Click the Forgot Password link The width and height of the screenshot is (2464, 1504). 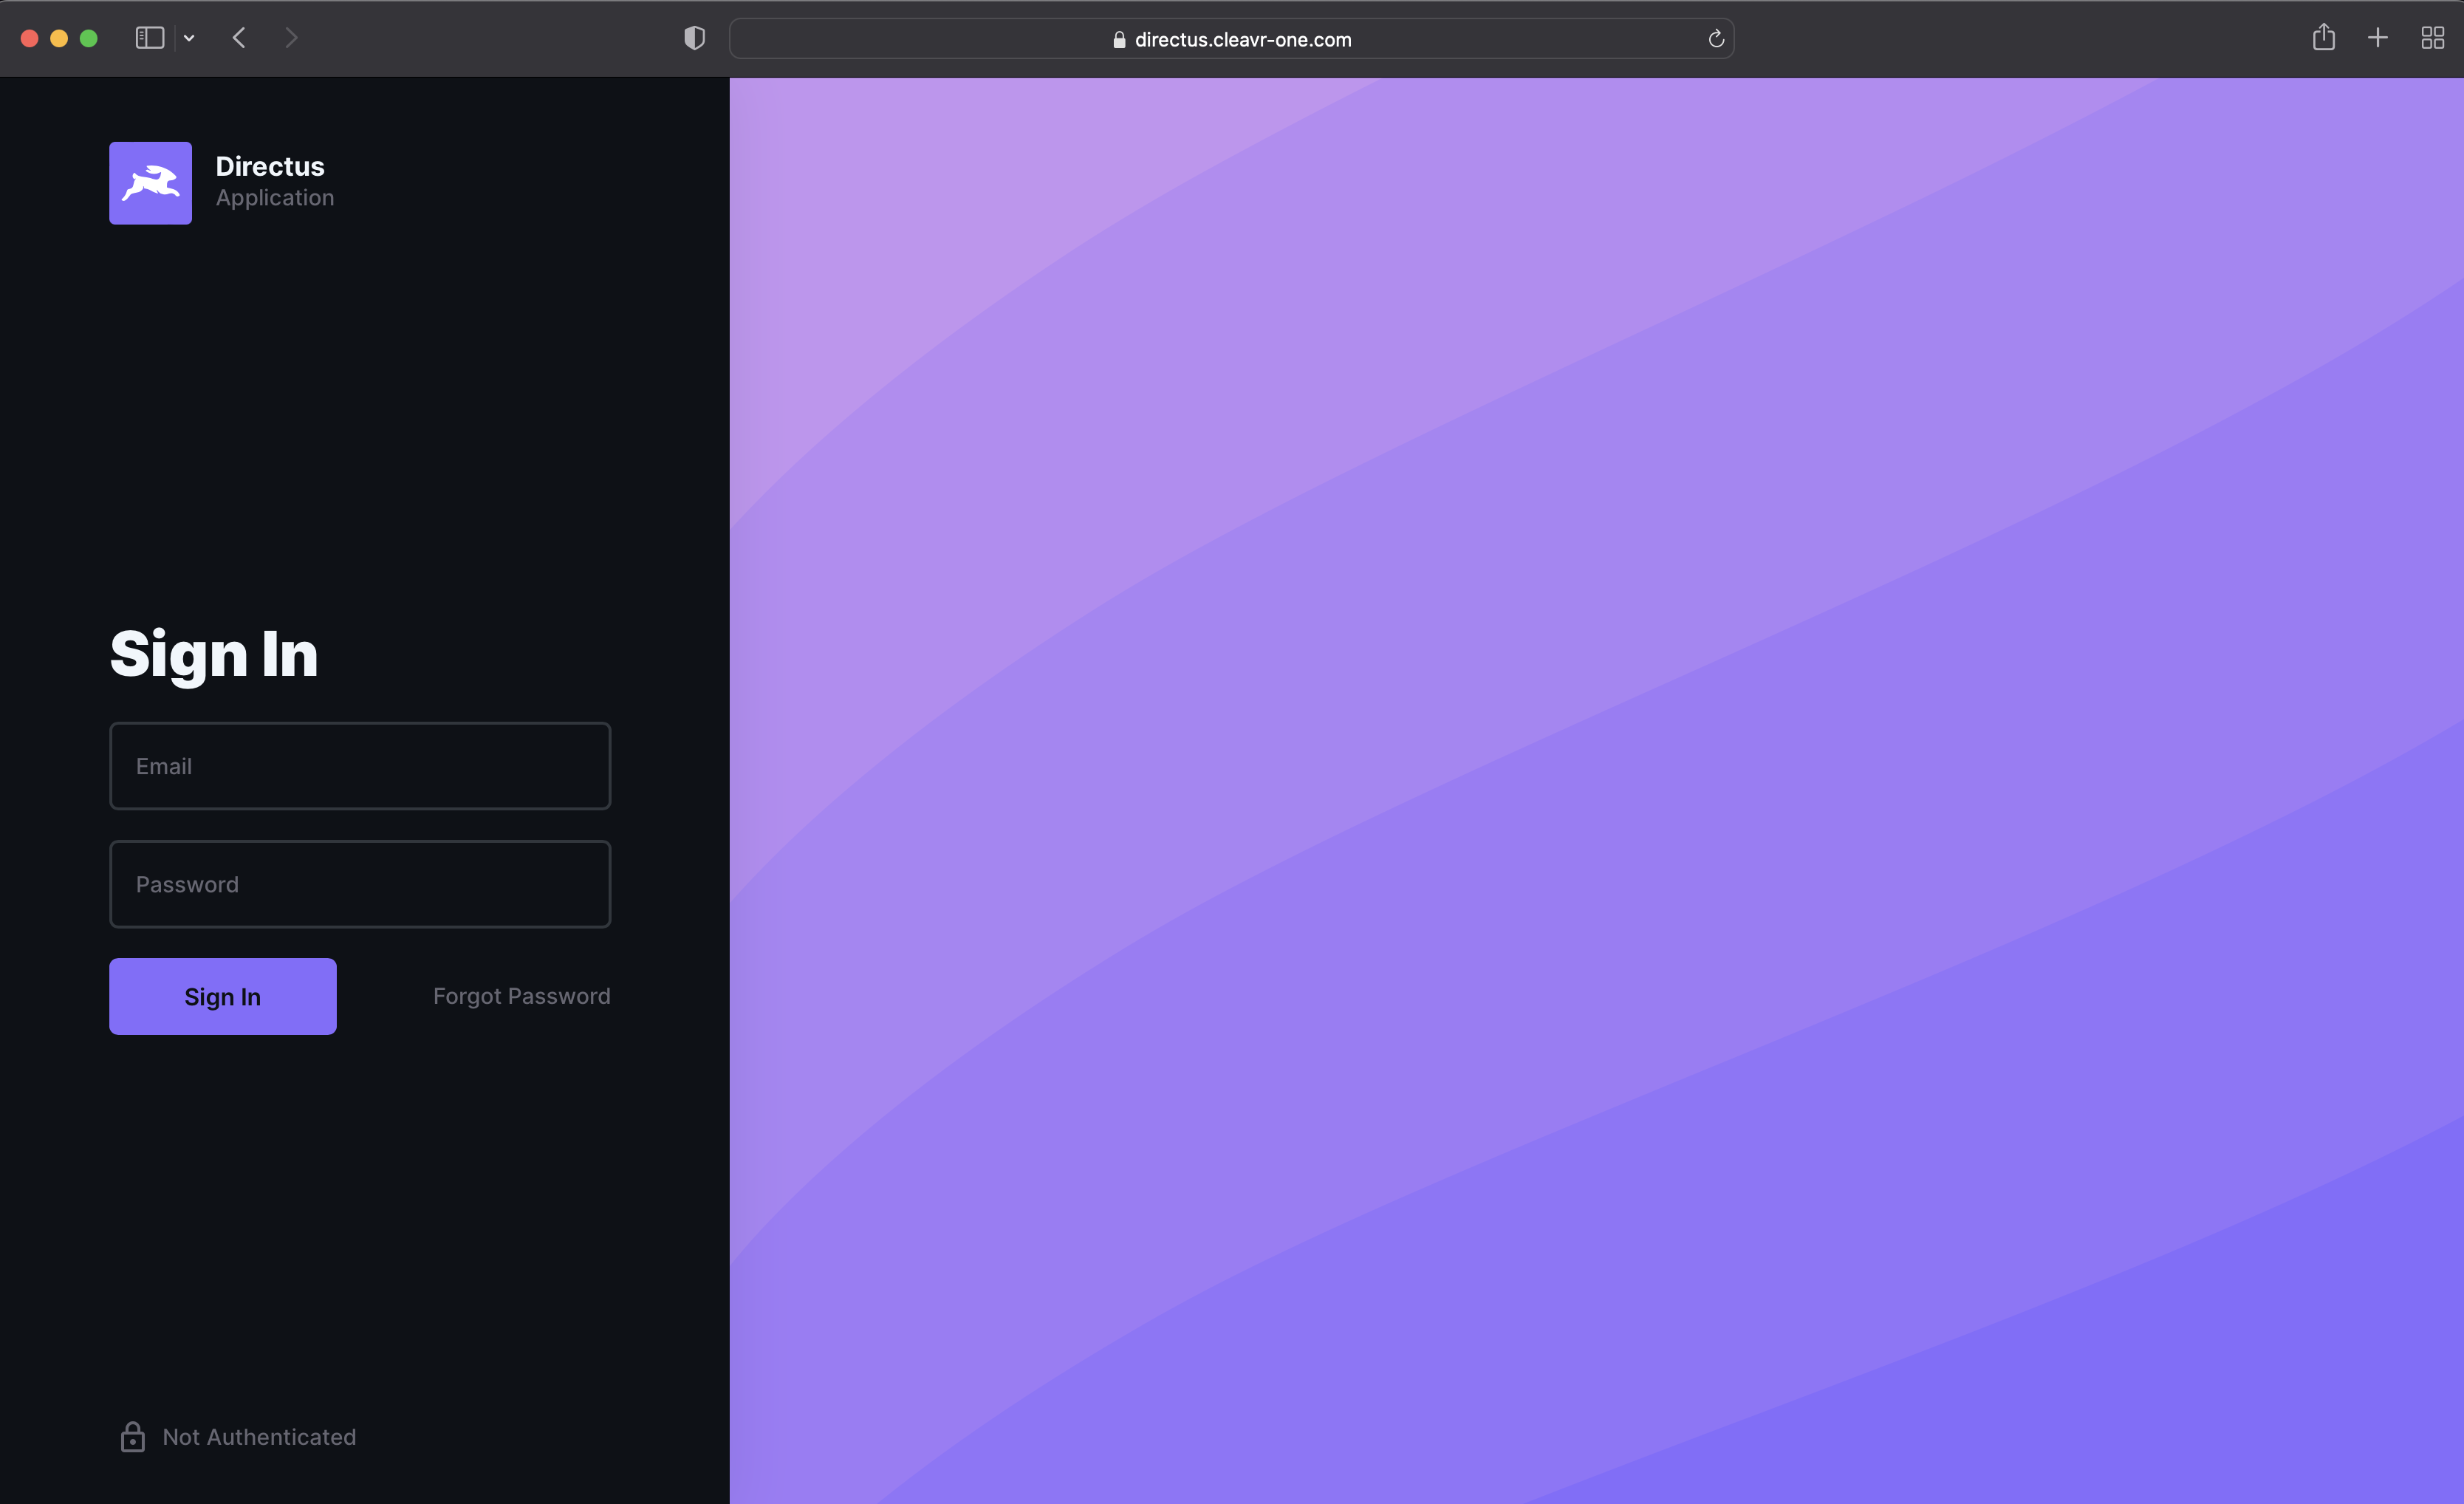[521, 995]
